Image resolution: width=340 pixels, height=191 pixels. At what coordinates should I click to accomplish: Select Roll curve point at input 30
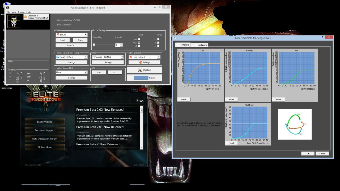(300, 70)
